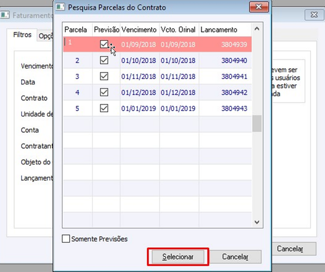Click the vertical scrollbar thumb
325x272 pixels.
coord(257,123)
